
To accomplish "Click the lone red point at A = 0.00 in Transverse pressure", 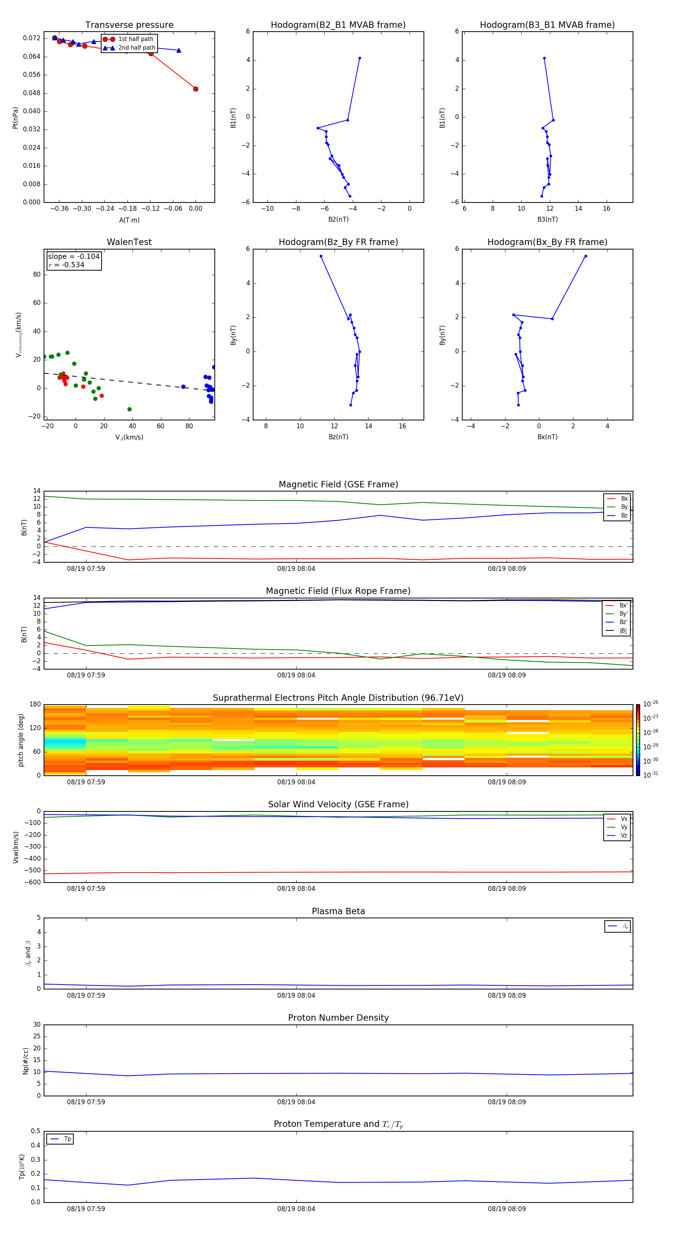I will click(x=196, y=89).
